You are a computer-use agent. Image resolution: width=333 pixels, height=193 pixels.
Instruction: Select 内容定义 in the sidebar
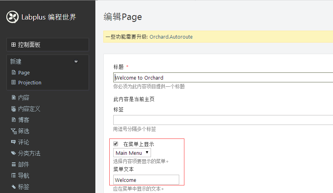[x=29, y=109]
